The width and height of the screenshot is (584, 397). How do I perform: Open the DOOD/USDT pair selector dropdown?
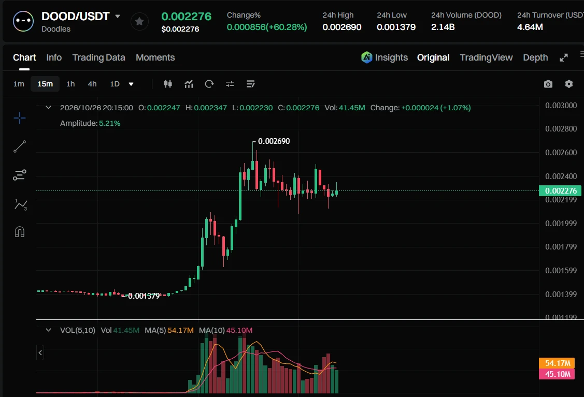[x=118, y=17]
